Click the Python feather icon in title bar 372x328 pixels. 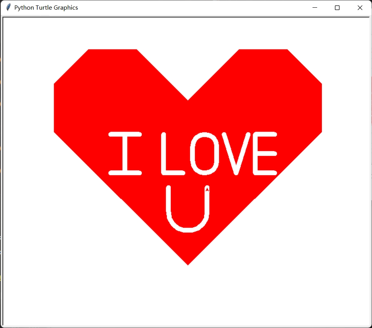click(8, 8)
